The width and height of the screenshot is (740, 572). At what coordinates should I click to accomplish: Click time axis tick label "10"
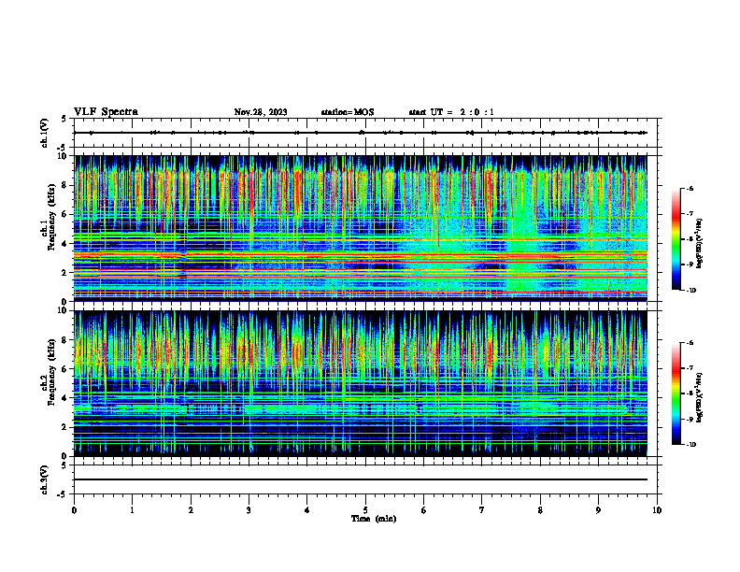tap(657, 510)
